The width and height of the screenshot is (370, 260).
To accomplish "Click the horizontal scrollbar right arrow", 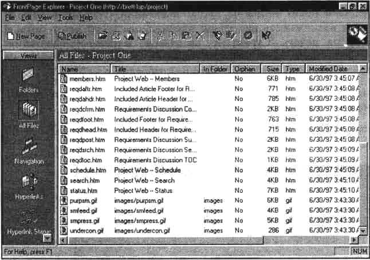I will [354, 240].
